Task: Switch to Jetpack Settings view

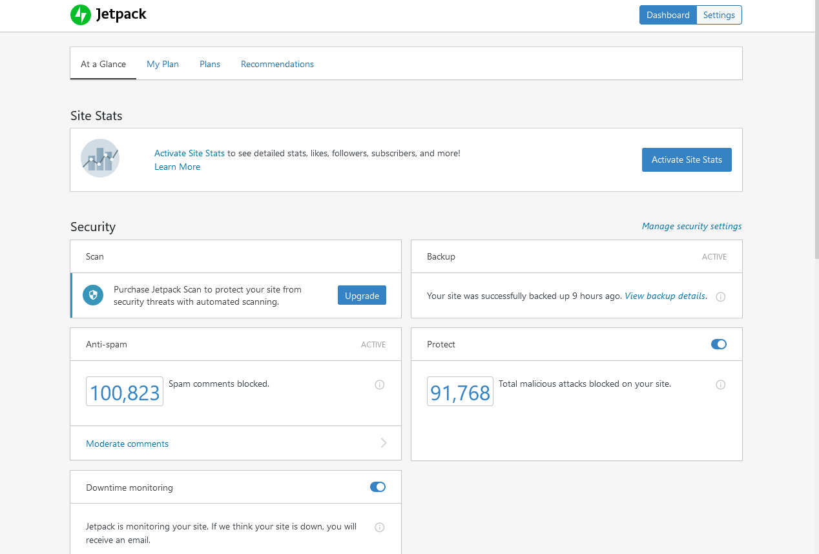Action: (x=718, y=14)
